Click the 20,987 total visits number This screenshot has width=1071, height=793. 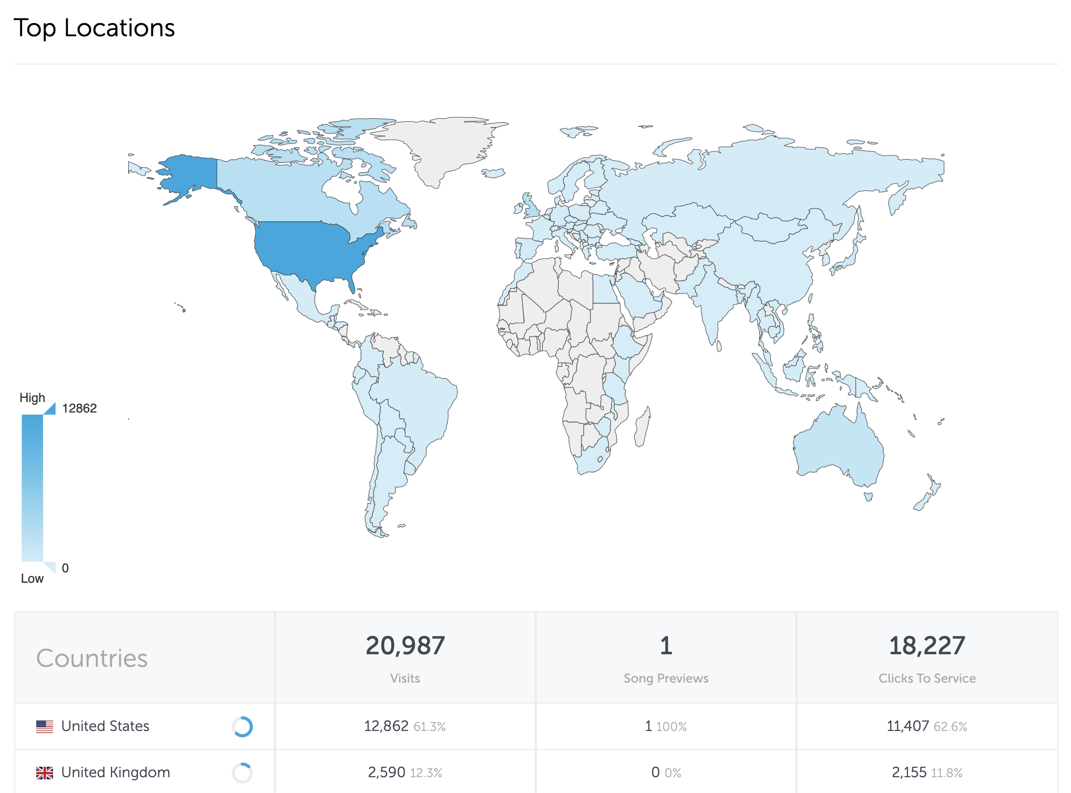tap(405, 646)
